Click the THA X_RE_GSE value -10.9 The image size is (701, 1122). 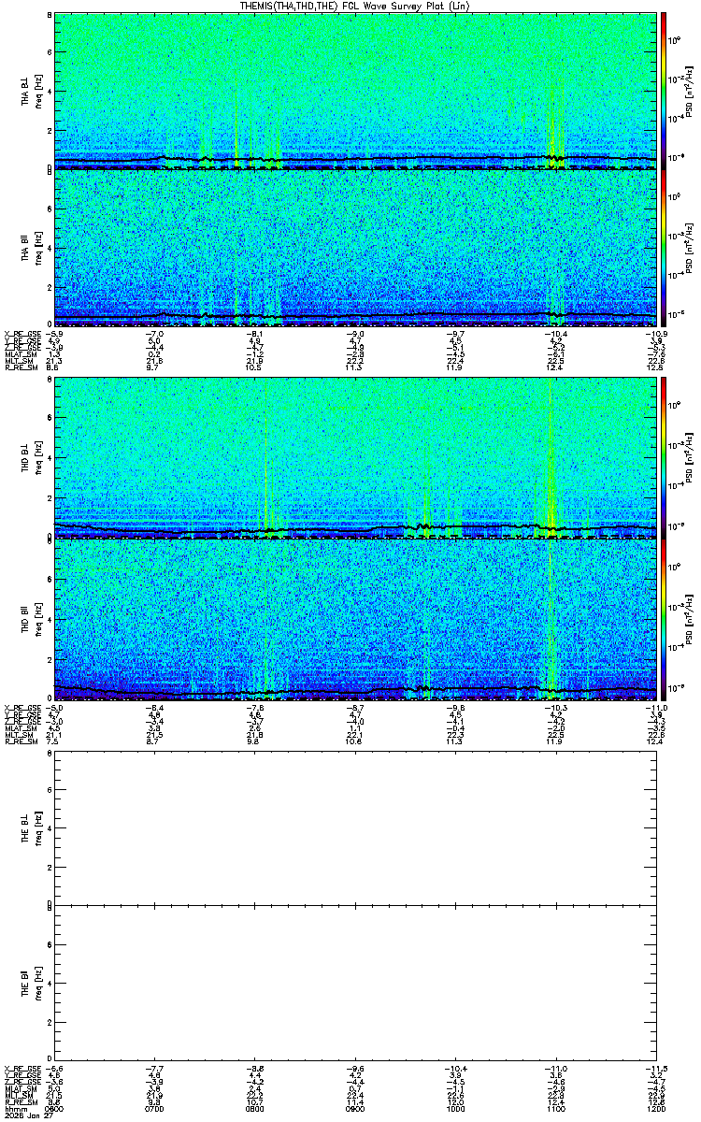click(655, 334)
